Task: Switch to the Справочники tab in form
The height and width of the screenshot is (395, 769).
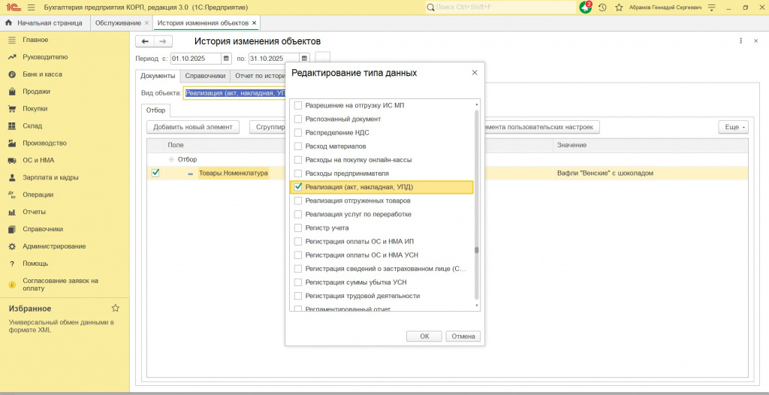Action: coord(205,76)
